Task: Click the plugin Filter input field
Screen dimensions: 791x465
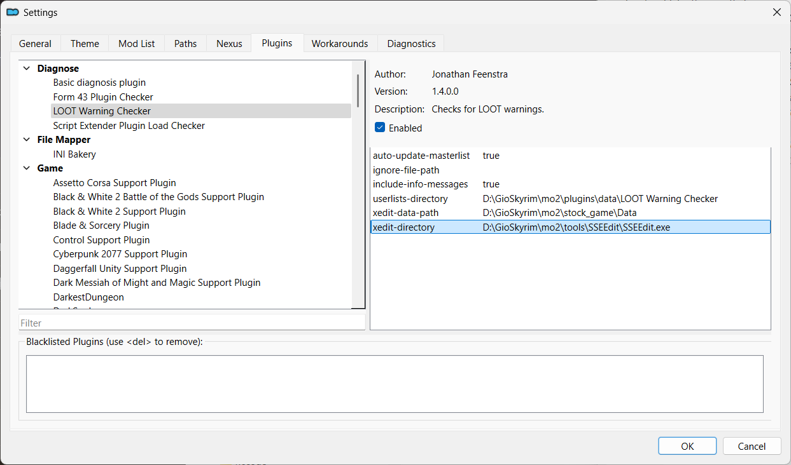Action: [x=192, y=323]
